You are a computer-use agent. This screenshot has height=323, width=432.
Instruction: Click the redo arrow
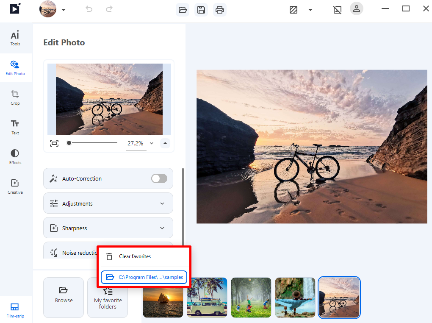109,9
